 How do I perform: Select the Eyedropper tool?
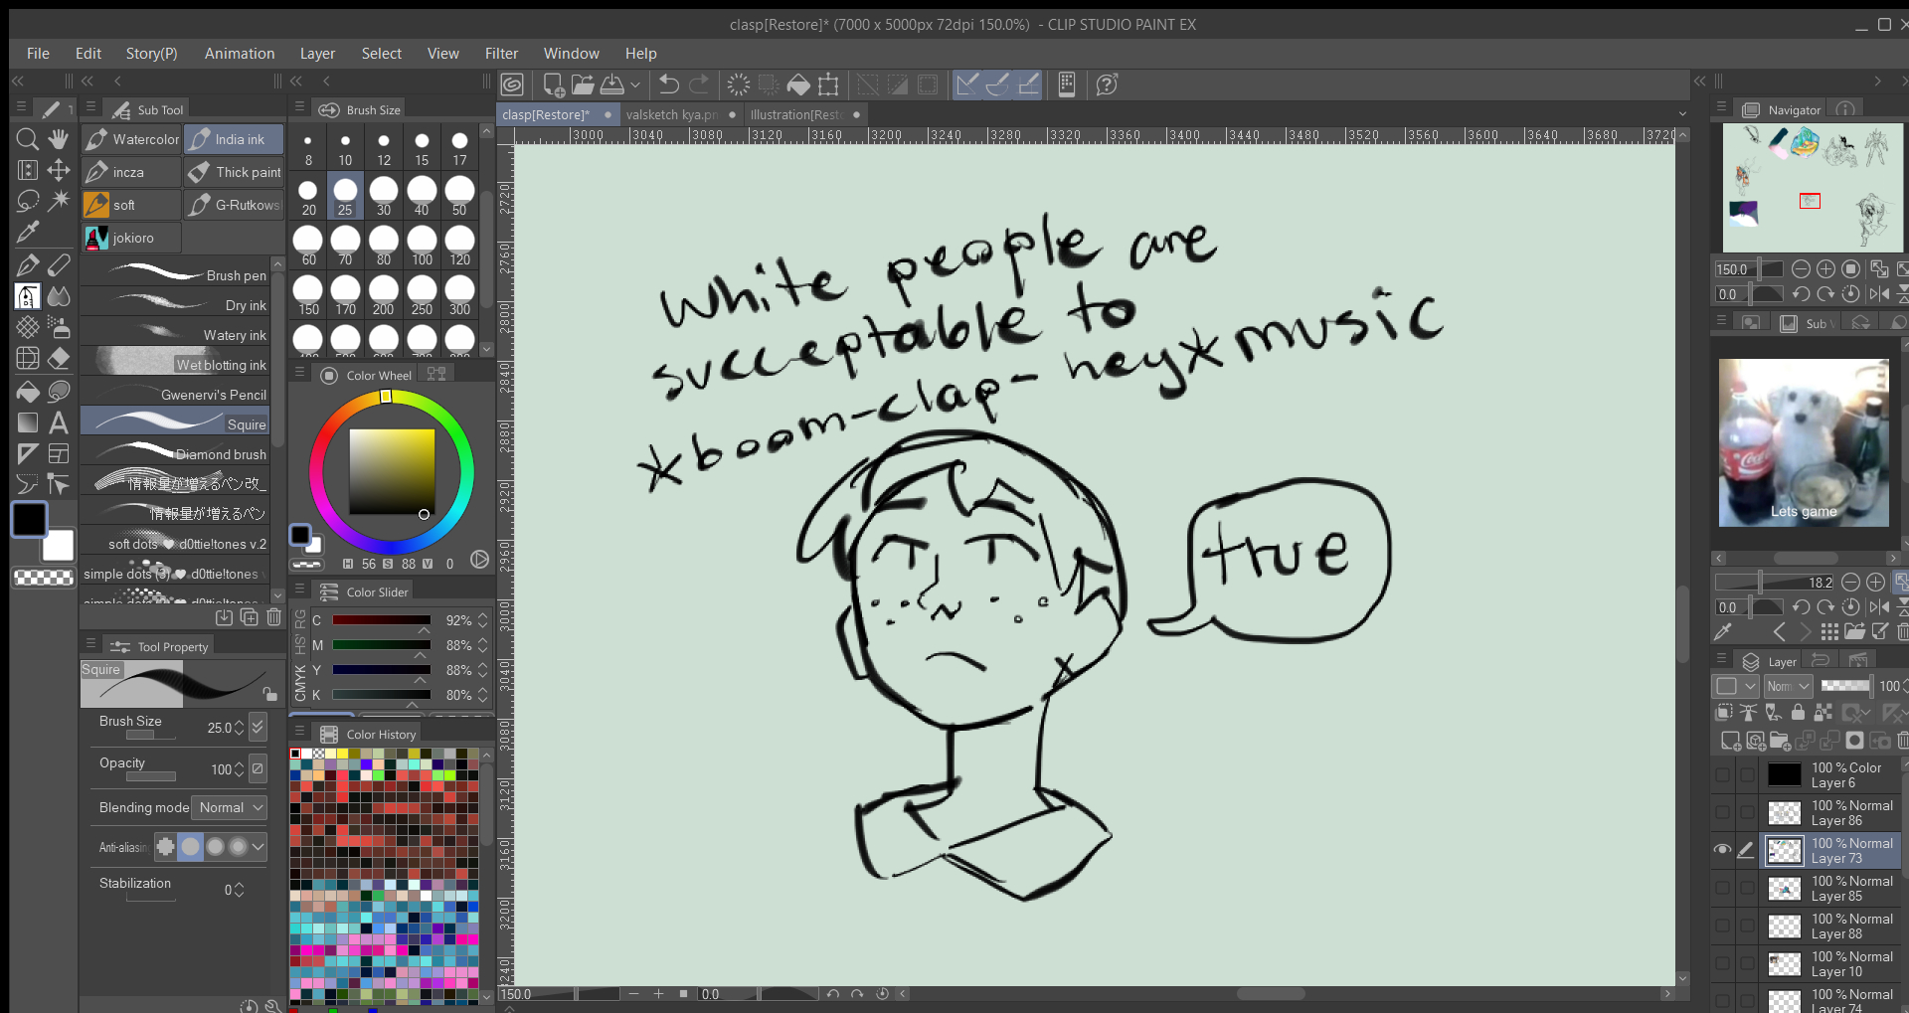point(28,233)
